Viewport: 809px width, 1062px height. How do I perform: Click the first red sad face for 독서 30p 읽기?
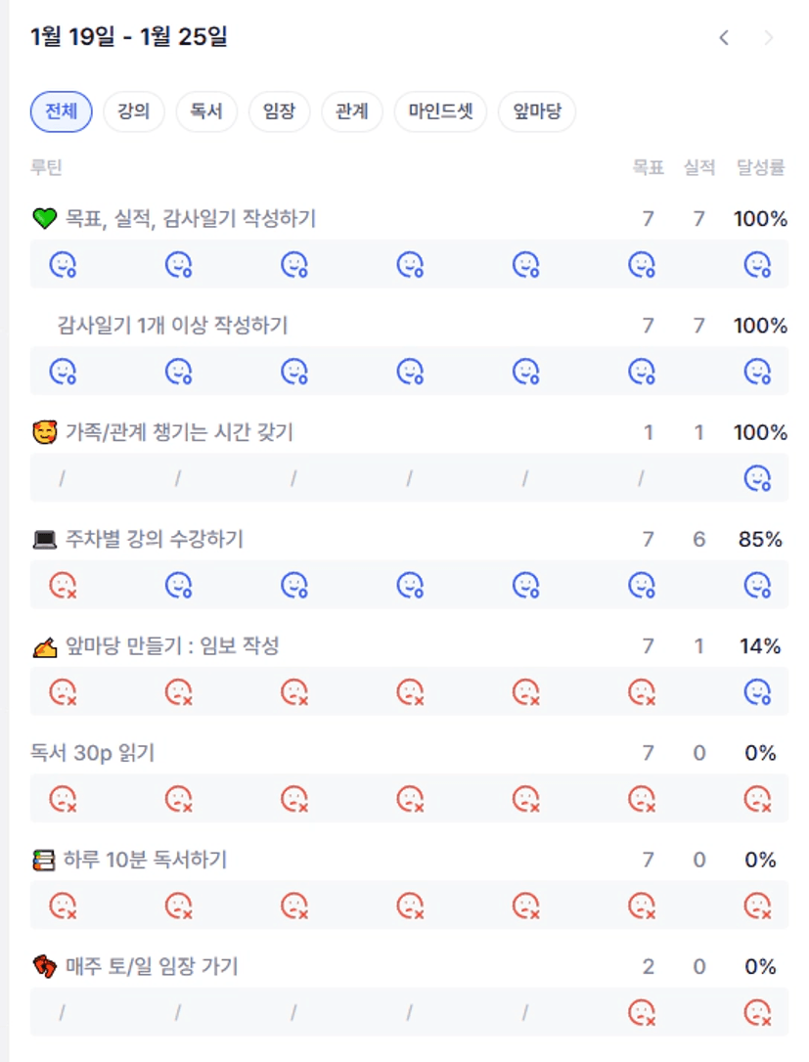[x=64, y=799]
